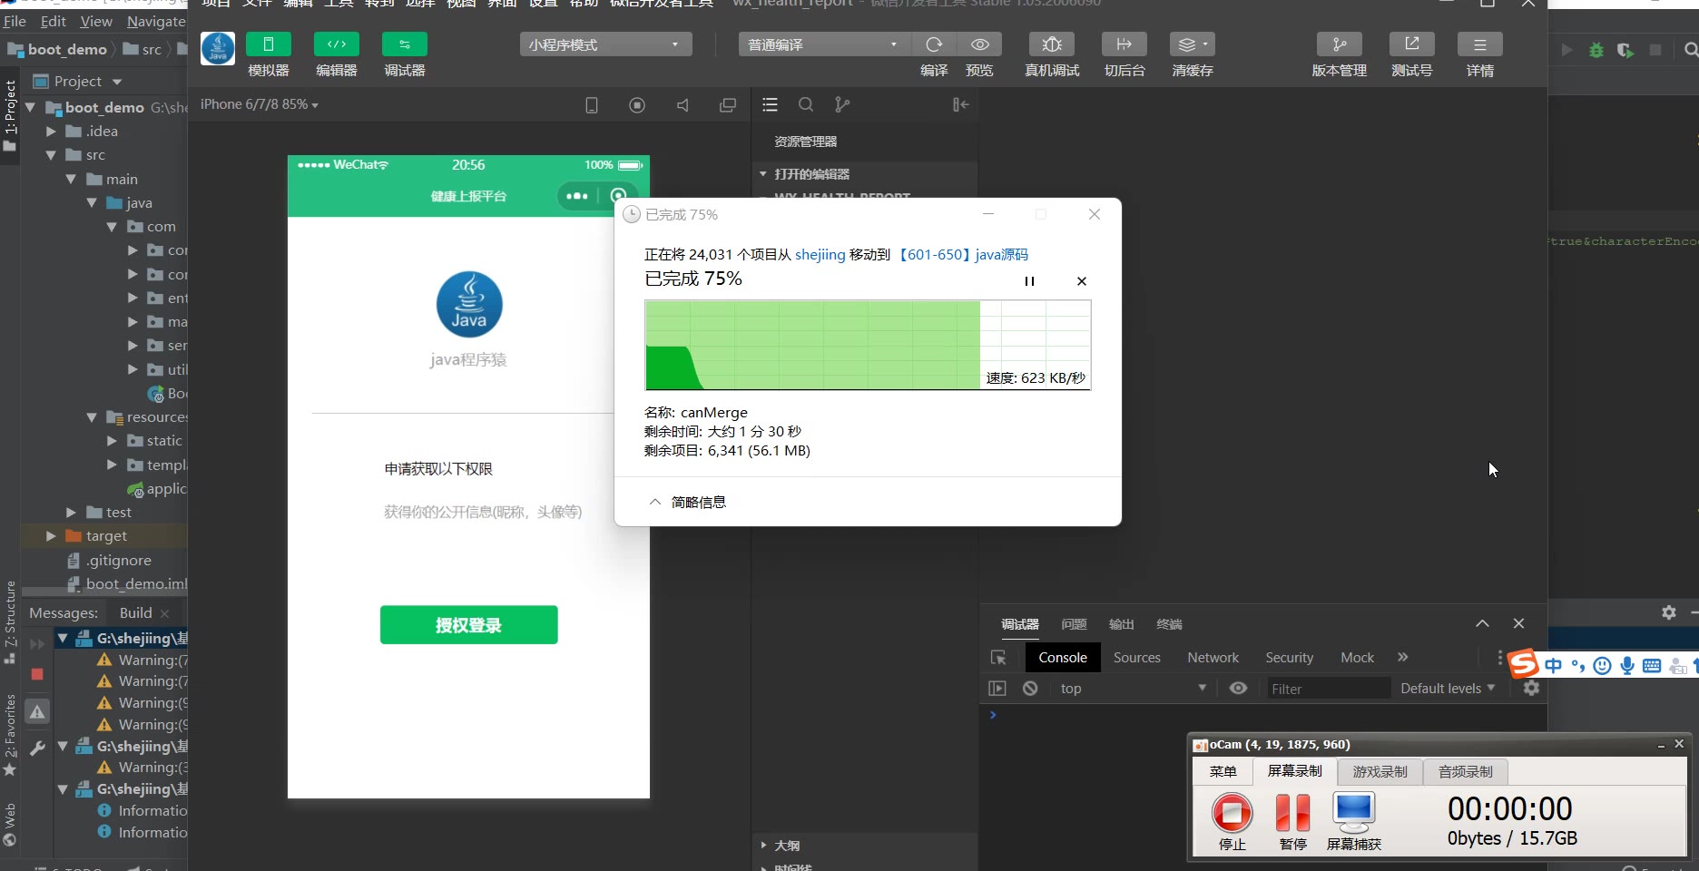This screenshot has width=1699, height=871.
Task: Toggle the debugger (调试器) panel button
Action: (404, 44)
